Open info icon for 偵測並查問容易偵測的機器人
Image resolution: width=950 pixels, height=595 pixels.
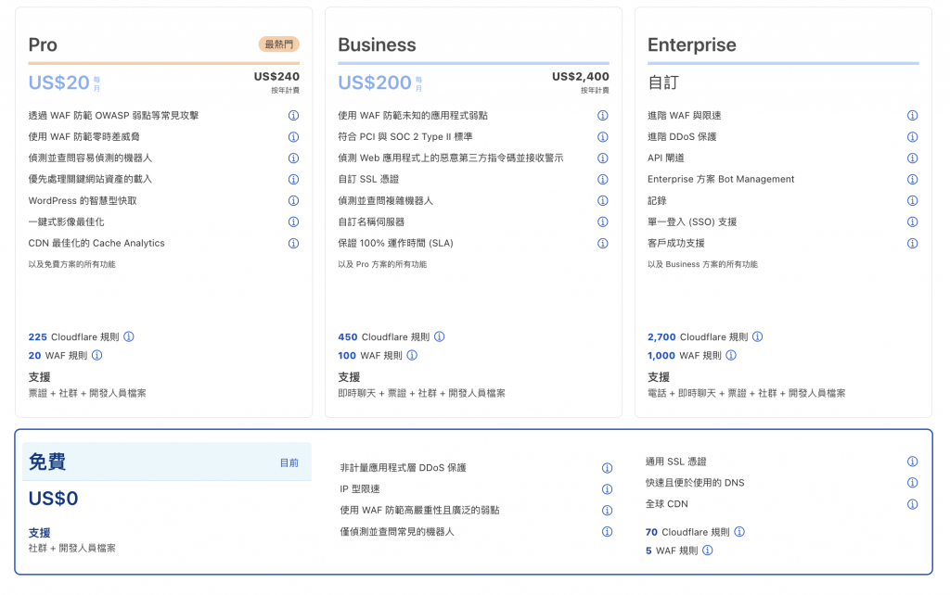(293, 158)
